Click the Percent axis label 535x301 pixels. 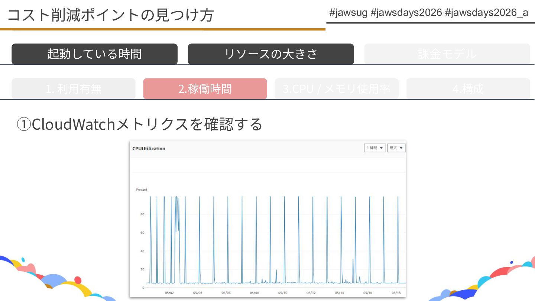[x=142, y=190]
